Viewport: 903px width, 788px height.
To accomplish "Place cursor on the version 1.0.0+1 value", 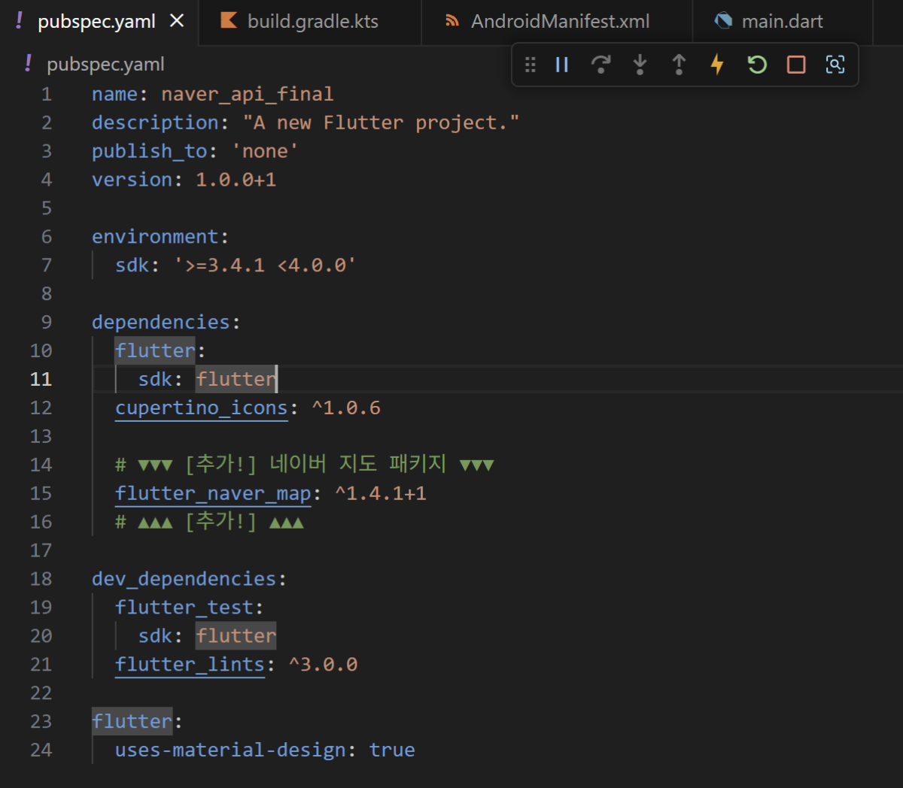I will pyautogui.click(x=236, y=180).
